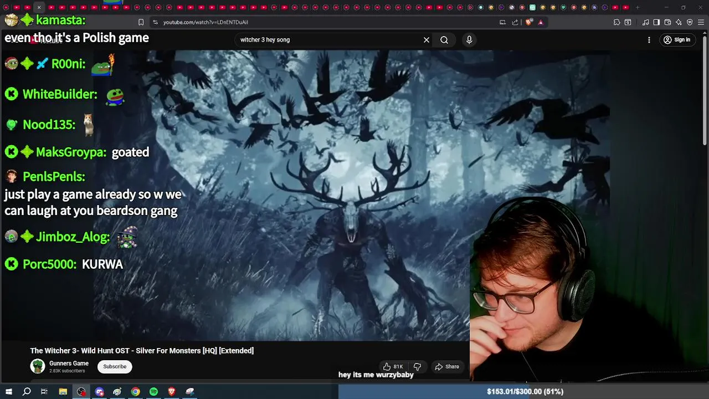709x399 pixels.
Task: Open the Leo AI sparkle icon
Action: [x=679, y=22]
